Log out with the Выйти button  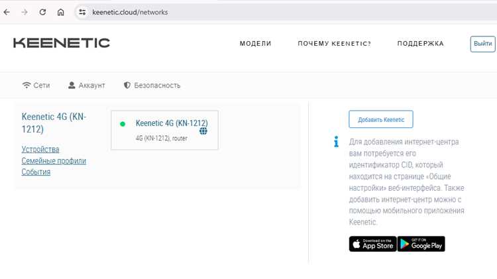coord(482,44)
